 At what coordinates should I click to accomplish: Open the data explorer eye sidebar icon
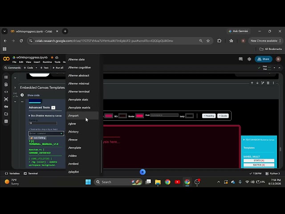(x=6, y=99)
